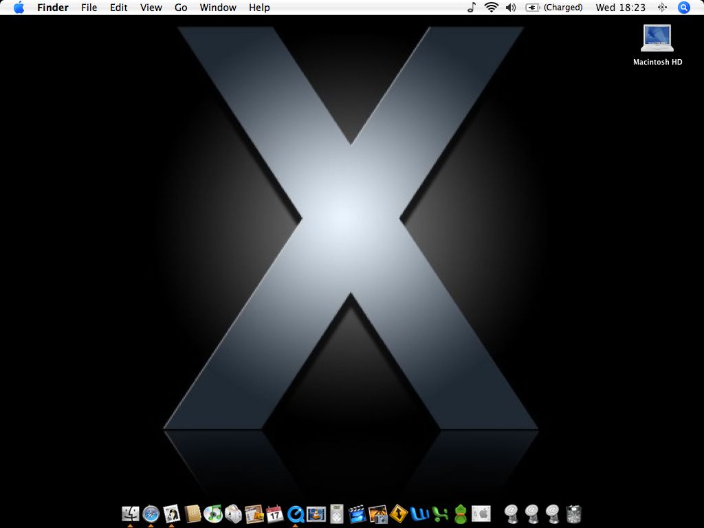Launch Microsoft Word from the dock
704x528 pixels.
(419, 514)
